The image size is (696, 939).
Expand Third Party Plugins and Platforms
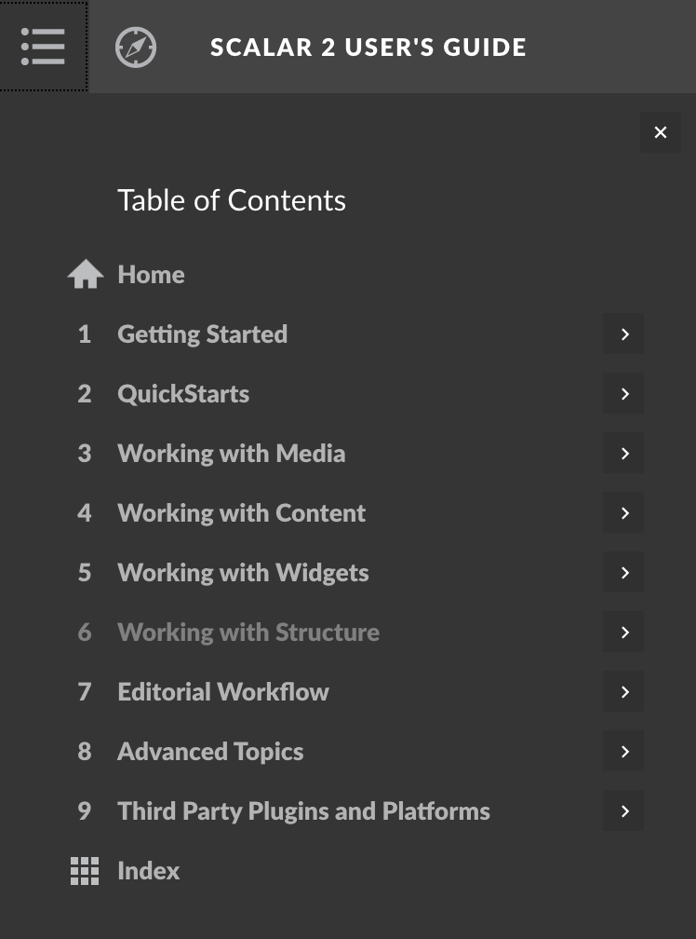(x=623, y=810)
